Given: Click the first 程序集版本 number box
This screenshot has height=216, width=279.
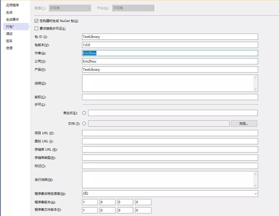Looking at the screenshot, I should click(89, 202).
